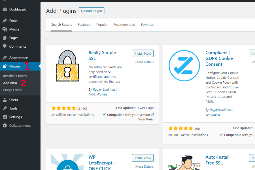Switch to the Popular tab
This screenshot has width=255, height=170.
102,25
